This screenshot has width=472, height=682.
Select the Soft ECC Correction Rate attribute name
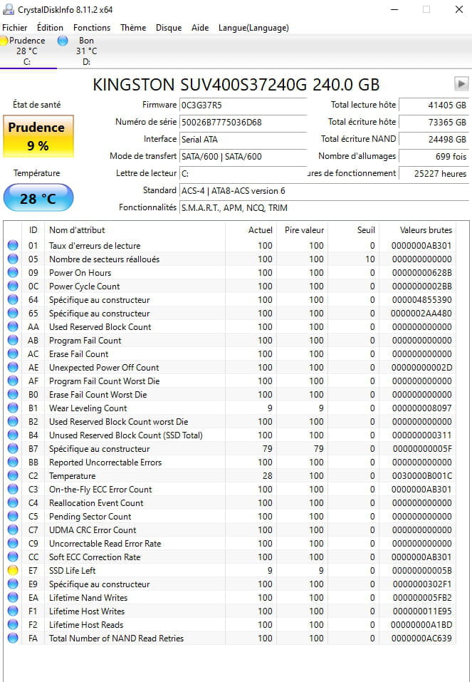(95, 557)
